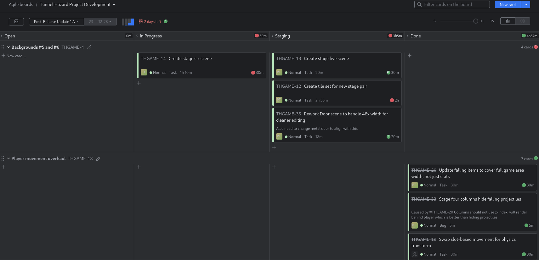The image size is (539, 260).
Task: Click the New card button
Action: 508,4
